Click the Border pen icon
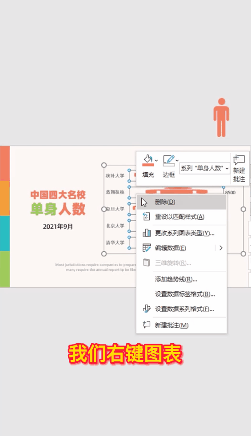 tap(169, 159)
